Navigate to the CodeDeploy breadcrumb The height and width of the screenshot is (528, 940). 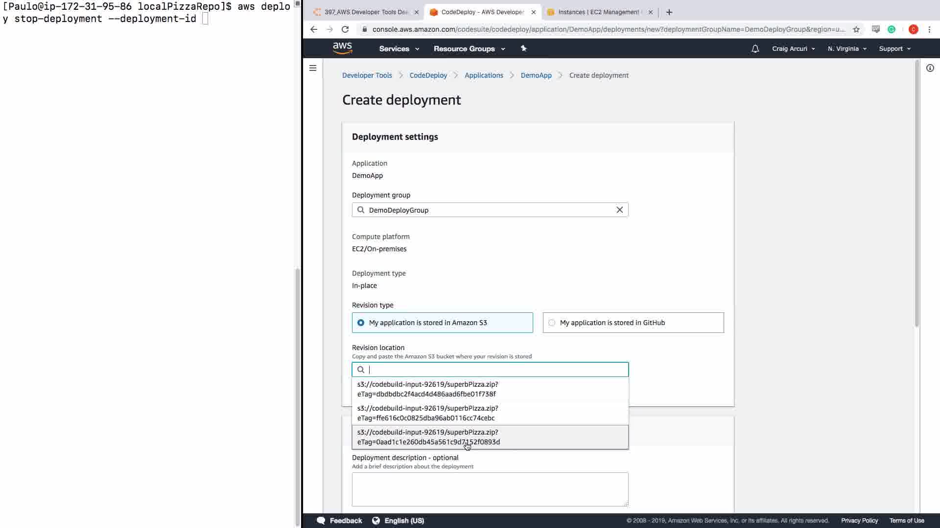428,75
